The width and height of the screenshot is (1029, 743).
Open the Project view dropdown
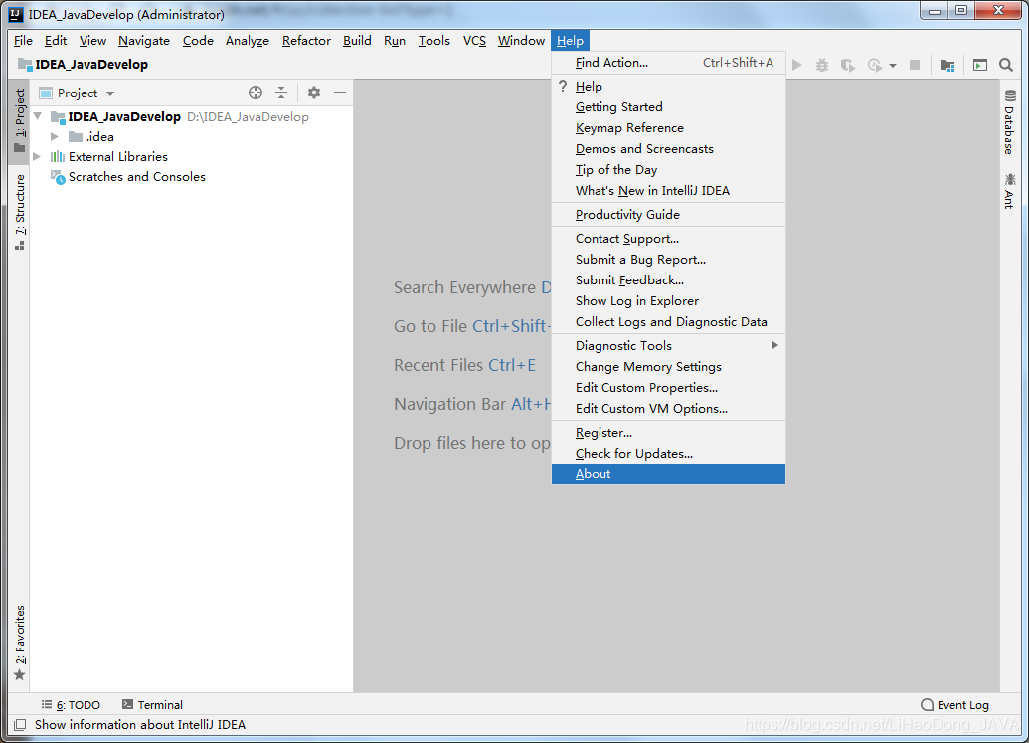(x=77, y=93)
